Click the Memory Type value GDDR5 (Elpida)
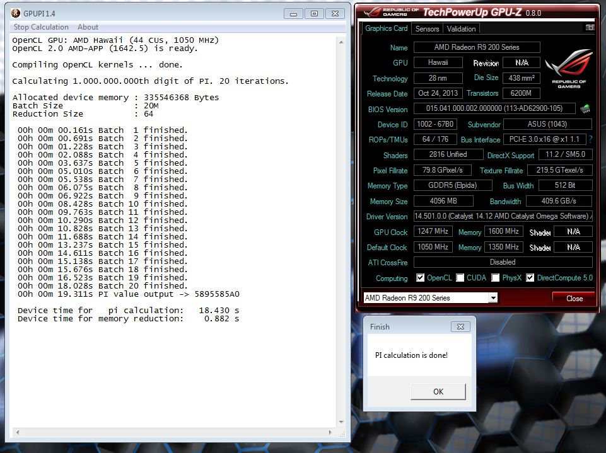This screenshot has height=453, width=606. (x=453, y=185)
